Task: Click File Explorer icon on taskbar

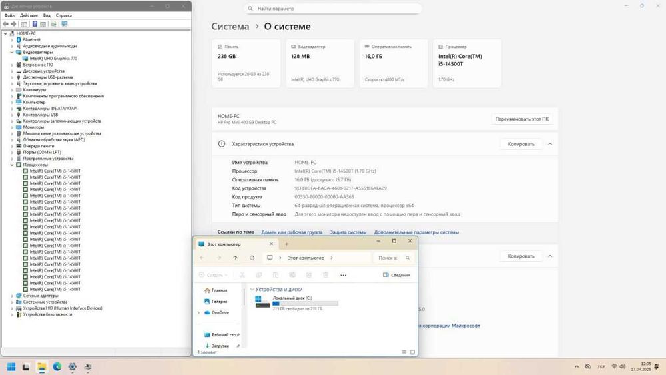Action: 41,367
